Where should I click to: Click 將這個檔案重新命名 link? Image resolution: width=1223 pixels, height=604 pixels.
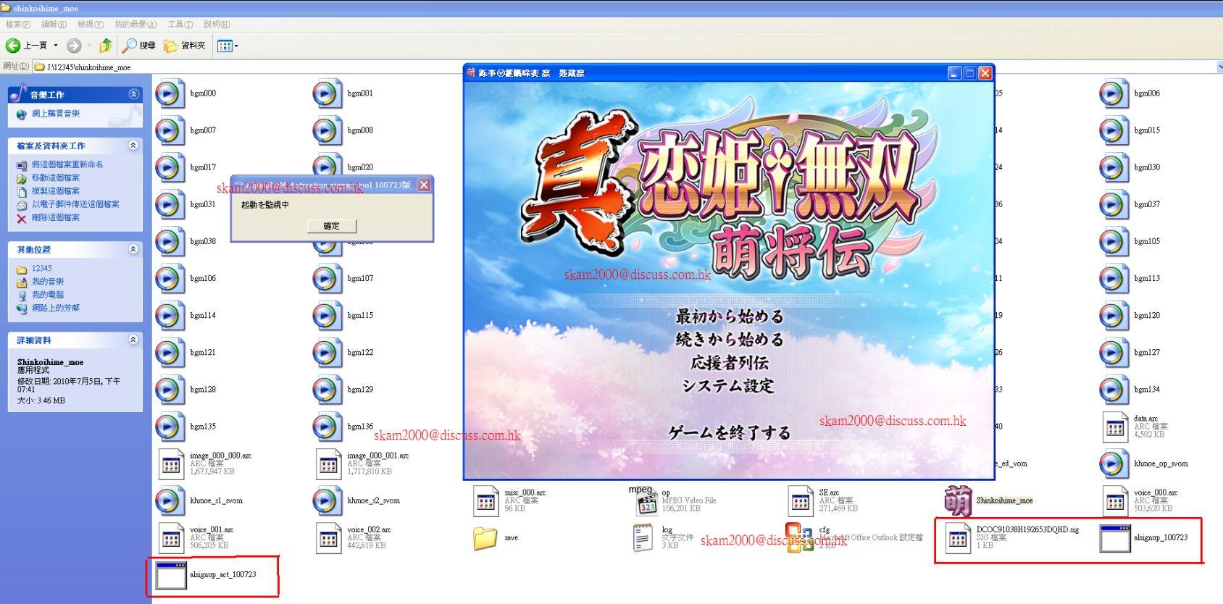[x=67, y=164]
